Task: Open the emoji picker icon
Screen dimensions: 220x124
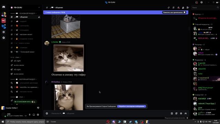Action: pyautogui.click(x=181, y=113)
